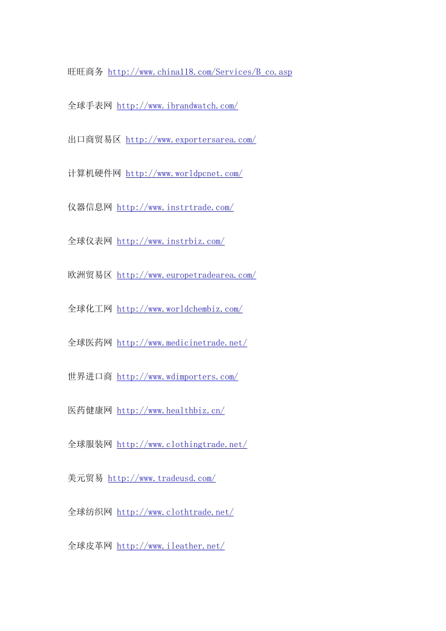This screenshot has width=446, height=631.
Task: Open the europetradearea.com link
Action: tap(186, 275)
